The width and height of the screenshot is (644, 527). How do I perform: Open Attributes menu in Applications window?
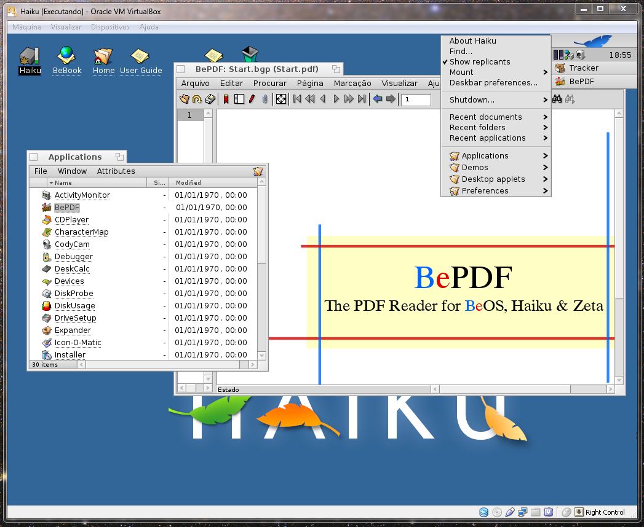tap(116, 171)
